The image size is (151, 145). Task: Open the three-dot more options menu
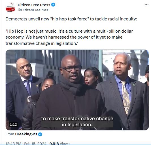click(x=146, y=5)
